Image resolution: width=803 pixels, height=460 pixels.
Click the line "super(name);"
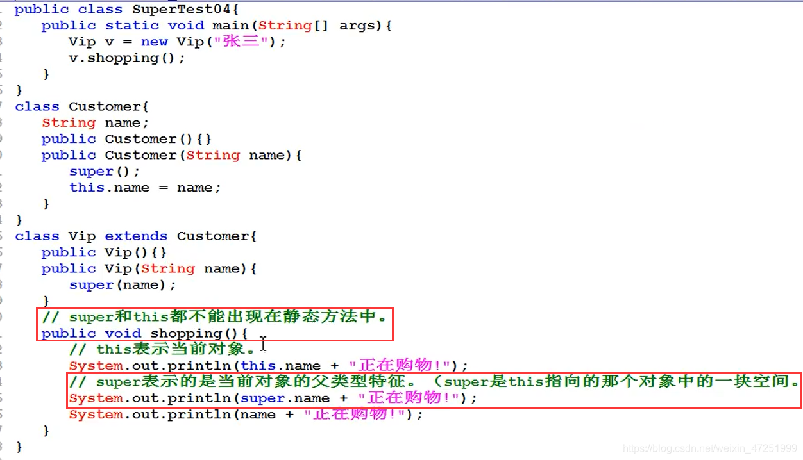pos(123,284)
